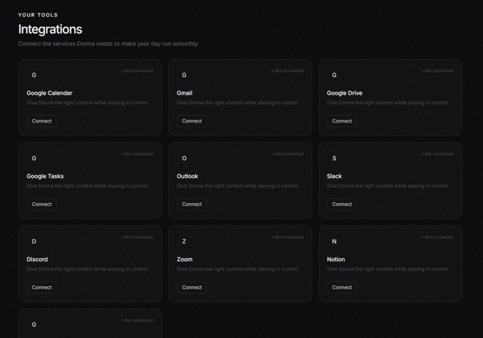Click the Google Drive card description text

388,102
